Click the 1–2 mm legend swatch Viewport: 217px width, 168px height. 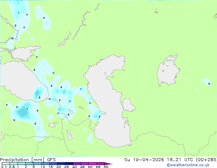[x=22, y=164]
